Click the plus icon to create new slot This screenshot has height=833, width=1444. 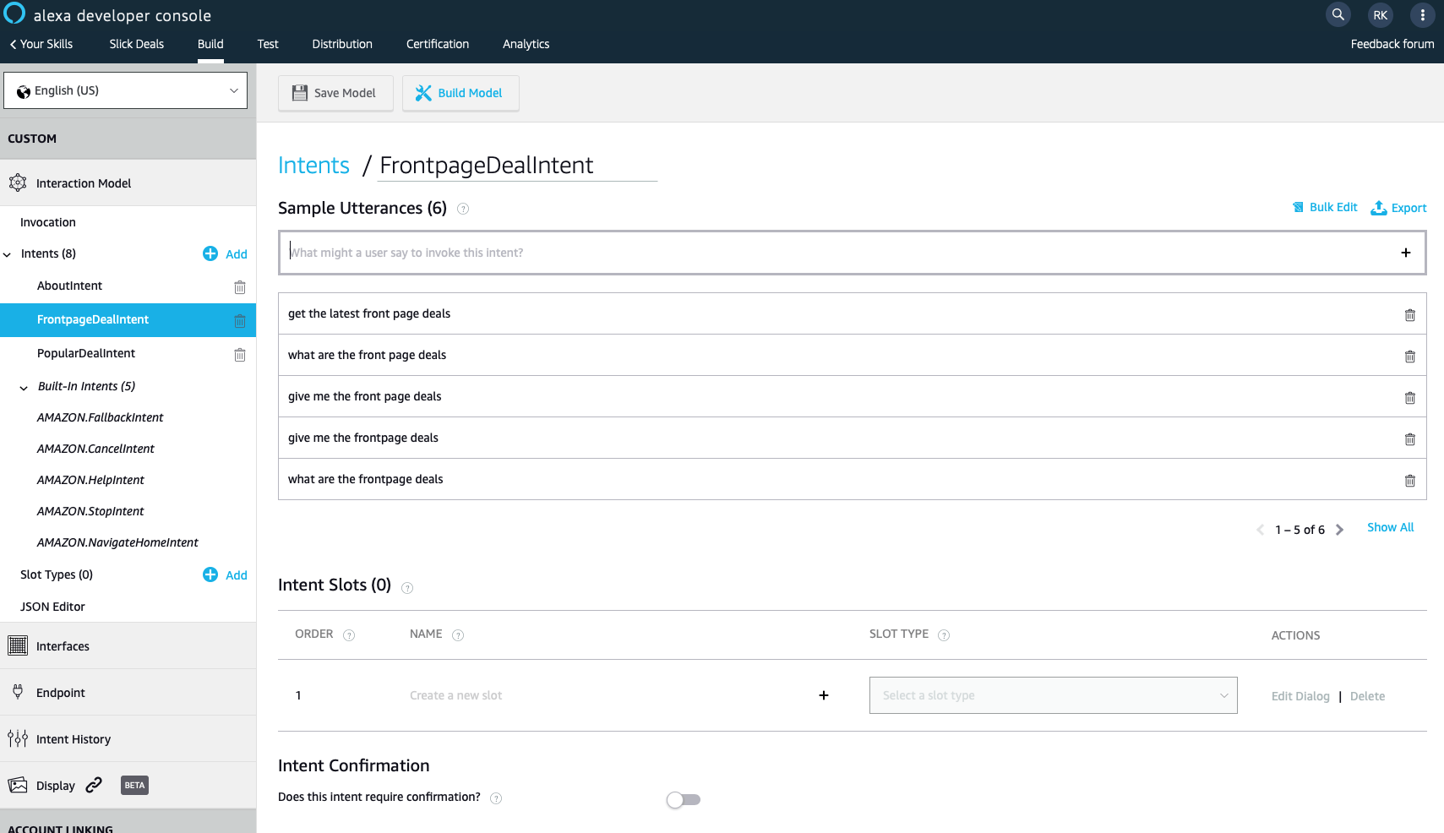(x=824, y=695)
